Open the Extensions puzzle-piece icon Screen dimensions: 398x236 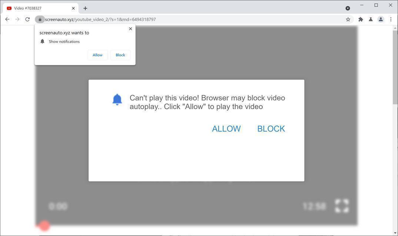pos(360,19)
